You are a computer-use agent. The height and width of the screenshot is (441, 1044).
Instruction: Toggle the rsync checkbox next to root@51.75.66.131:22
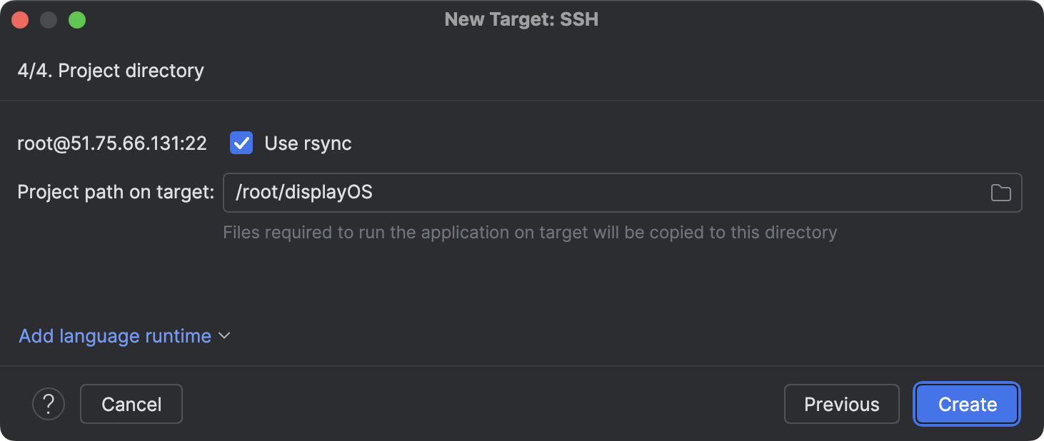tap(241, 143)
